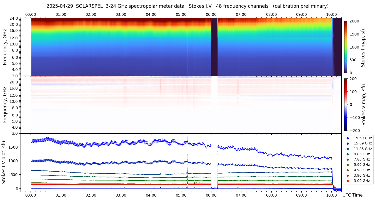Click the 15.69 GHz legend marker dot
Viewport: 375px width, 201px height.
[x=347, y=143]
